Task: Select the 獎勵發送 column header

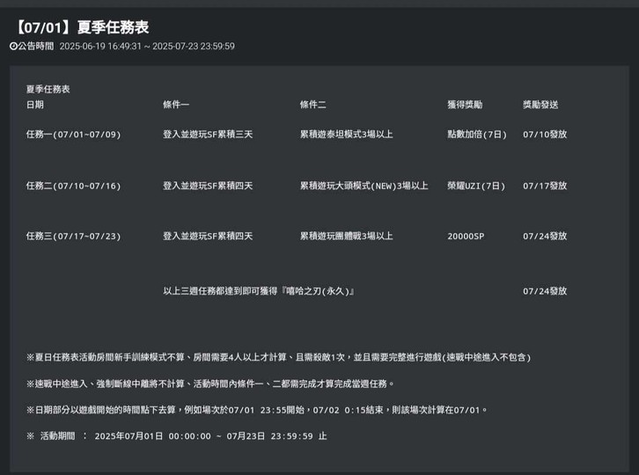Action: pyautogui.click(x=540, y=105)
